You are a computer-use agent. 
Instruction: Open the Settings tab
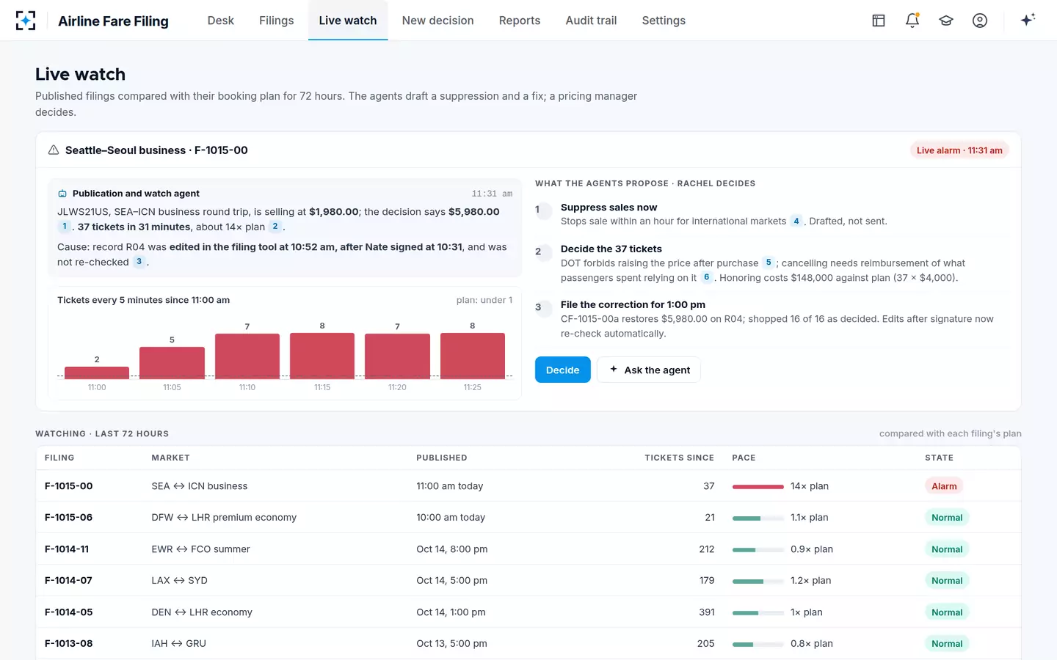[x=664, y=21]
